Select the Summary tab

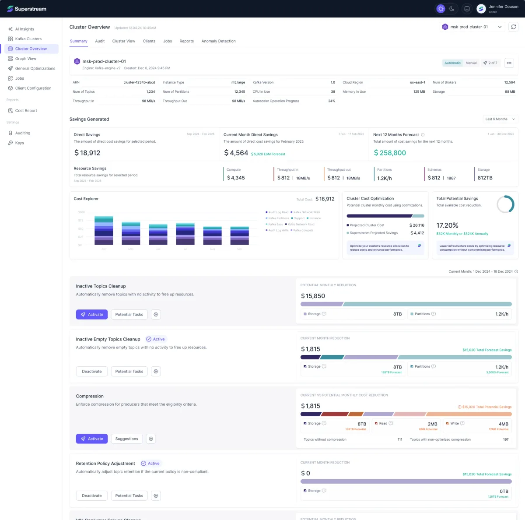[x=78, y=41]
